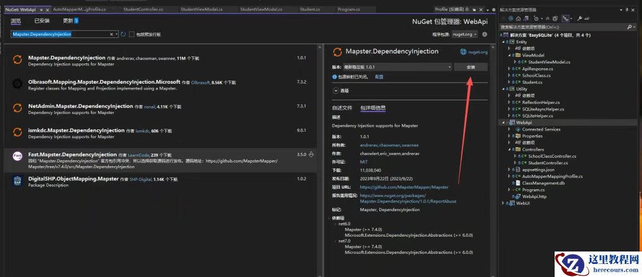Click the search magnifier in Solution Explorer

click(630, 27)
